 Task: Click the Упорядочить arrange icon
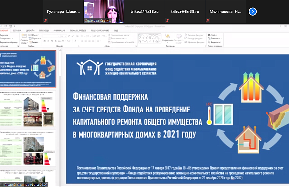pyautogui.click(x=167, y=36)
